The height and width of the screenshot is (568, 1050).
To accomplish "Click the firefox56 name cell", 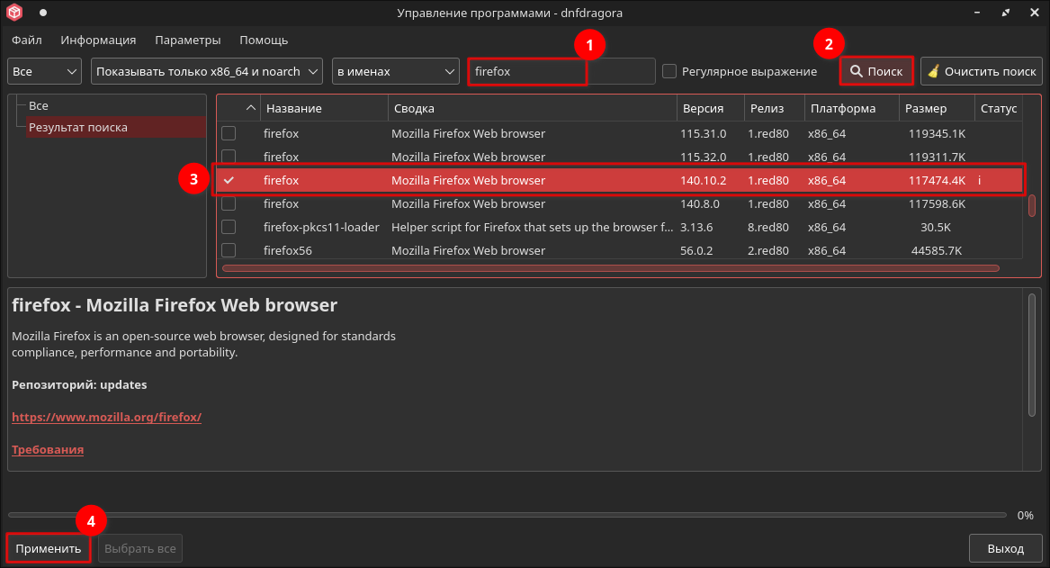I will [x=288, y=250].
